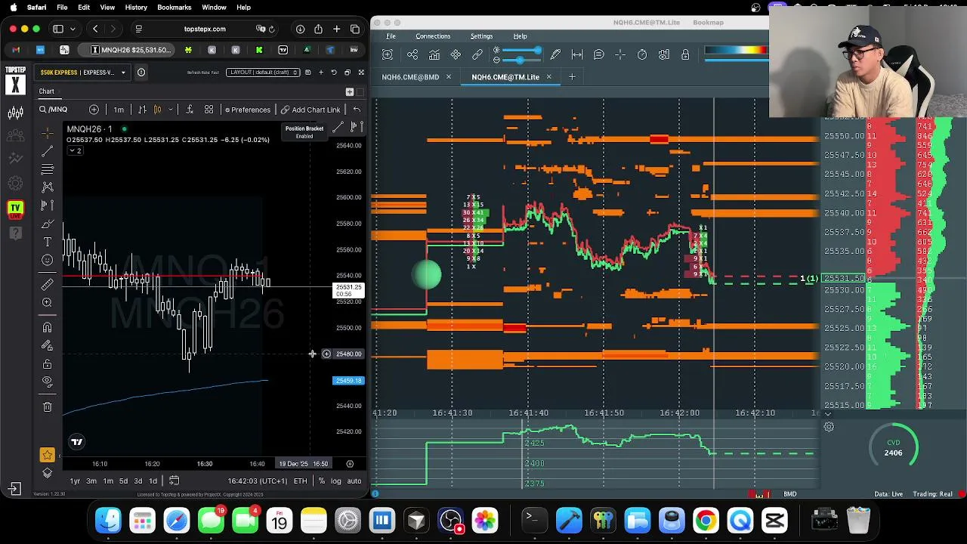Toggle auto scale button
967x544 pixels.
(354, 481)
